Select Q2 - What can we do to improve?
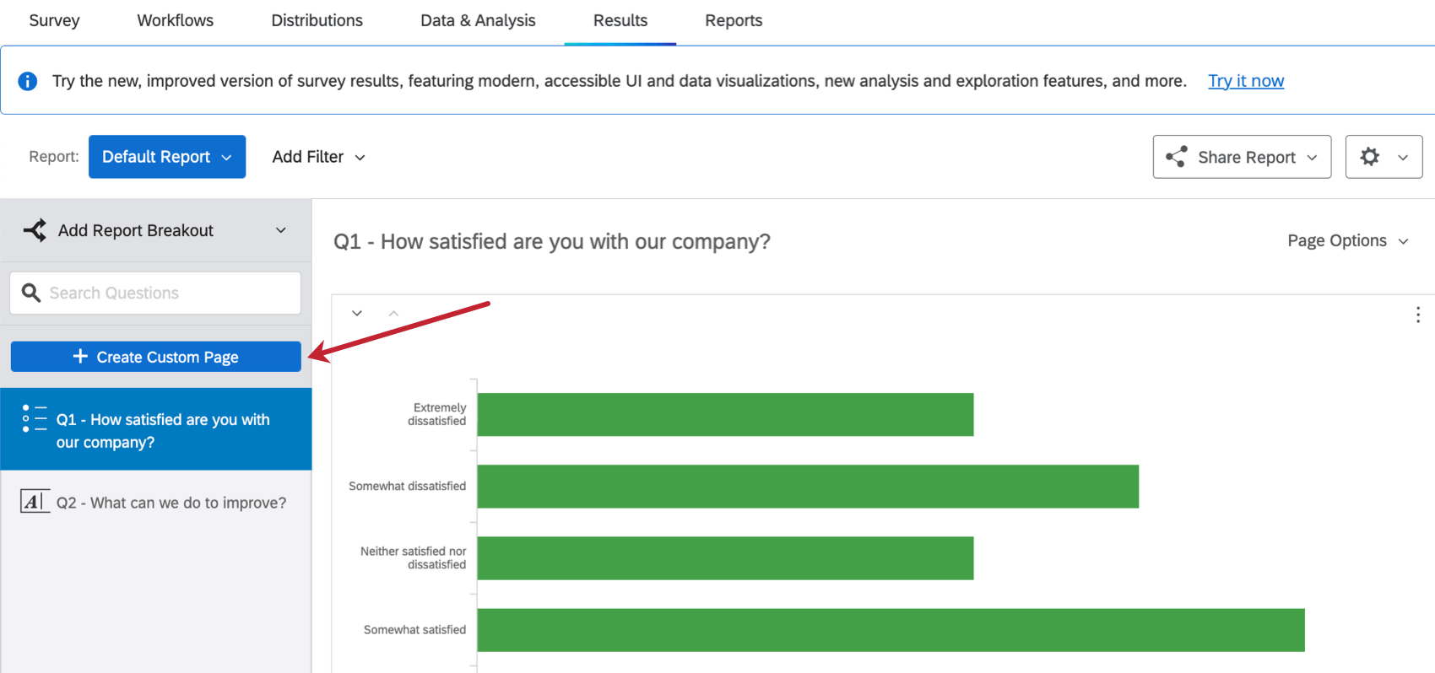The width and height of the screenshot is (1435, 673). point(171,503)
